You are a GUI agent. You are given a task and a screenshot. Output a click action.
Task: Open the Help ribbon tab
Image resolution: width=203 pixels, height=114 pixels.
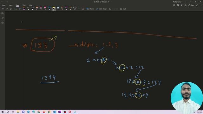coord(30,5)
